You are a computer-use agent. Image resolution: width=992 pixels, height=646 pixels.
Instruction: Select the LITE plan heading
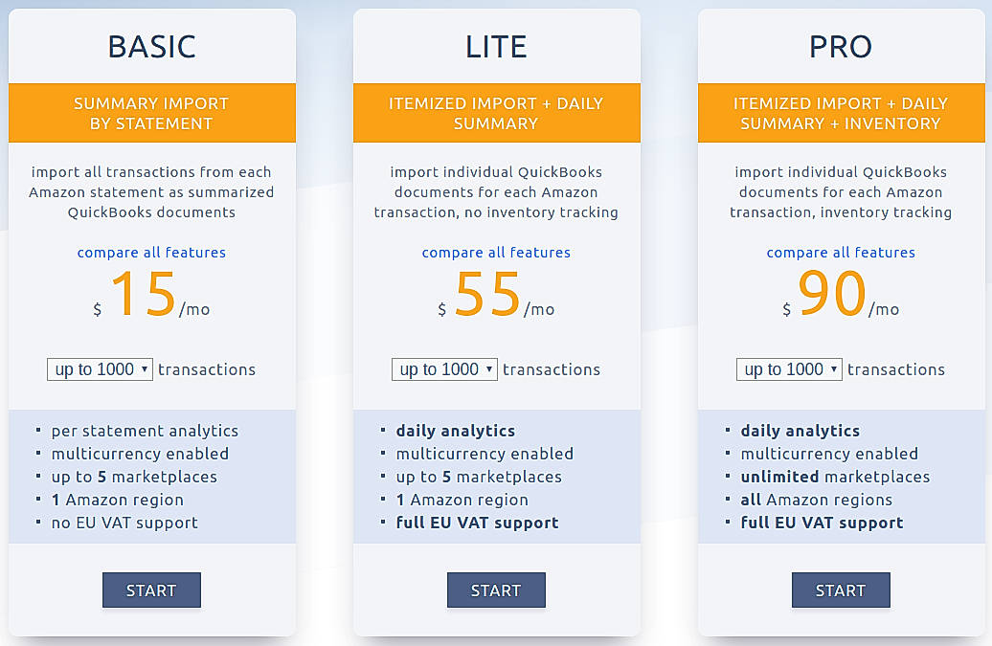coord(496,46)
